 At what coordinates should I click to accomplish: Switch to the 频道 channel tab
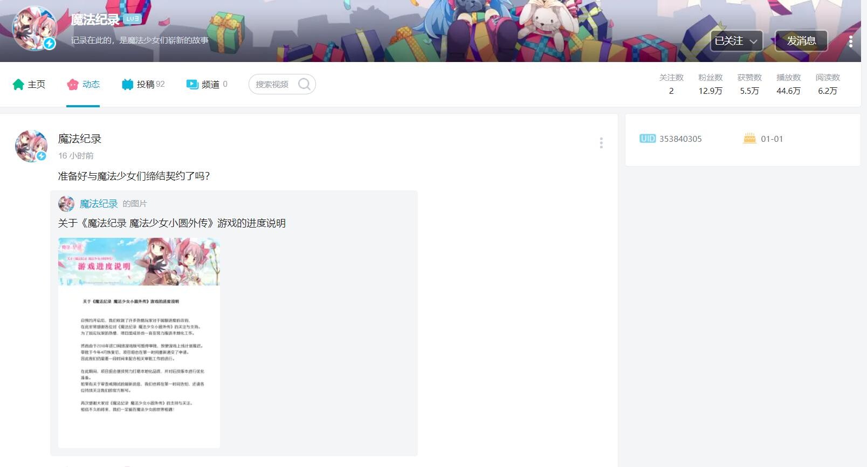pos(207,84)
